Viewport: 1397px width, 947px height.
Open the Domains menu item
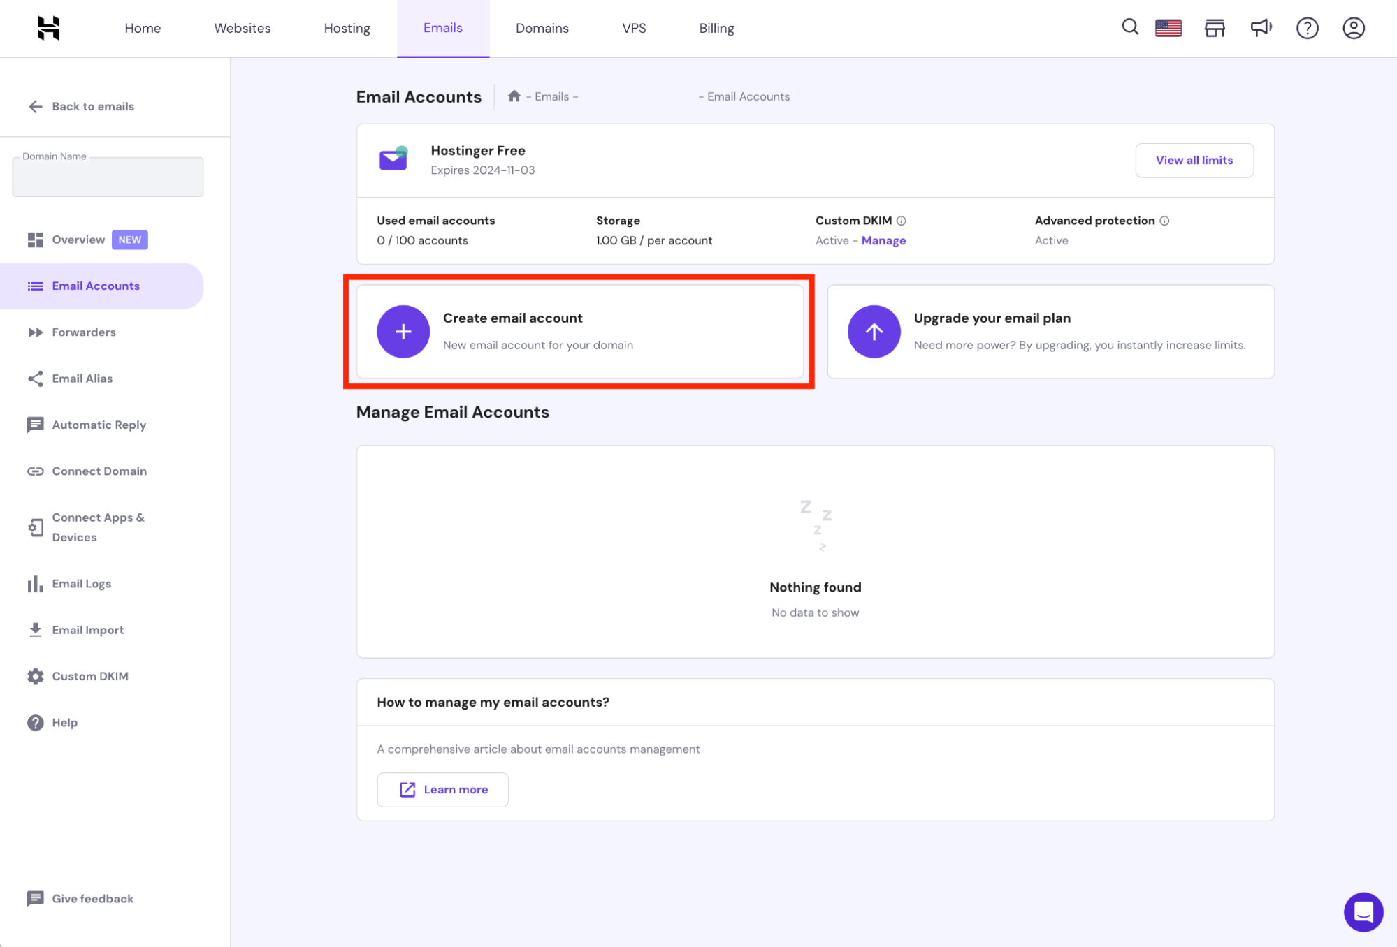coord(542,28)
